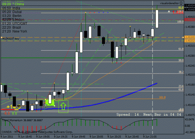This screenshot has width=195, height=139.
Task: Click the 9 Jun 20:05 time axis label
Action: (x=96, y=137)
